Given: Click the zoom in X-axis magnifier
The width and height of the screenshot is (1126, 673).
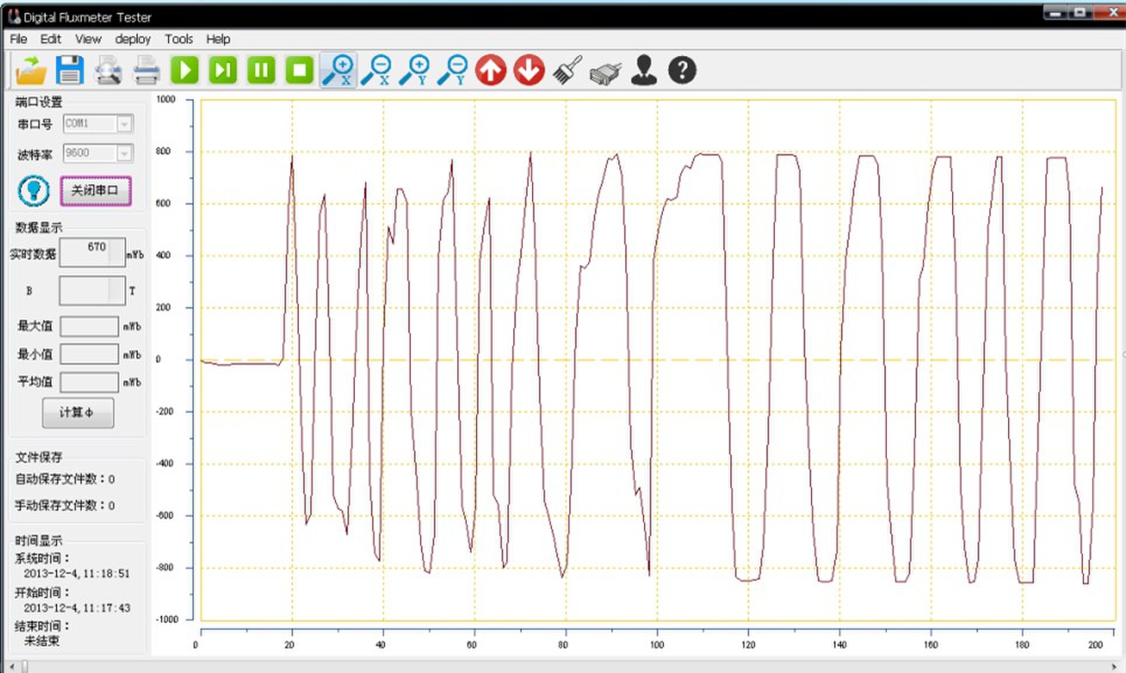Looking at the screenshot, I should (x=338, y=70).
